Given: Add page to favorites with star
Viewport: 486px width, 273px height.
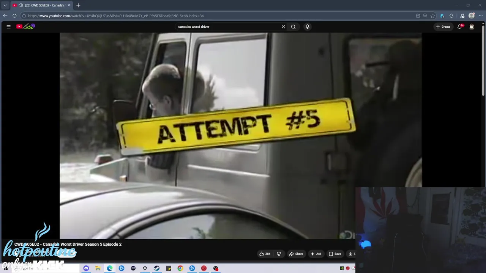Looking at the screenshot, I should pyautogui.click(x=432, y=16).
